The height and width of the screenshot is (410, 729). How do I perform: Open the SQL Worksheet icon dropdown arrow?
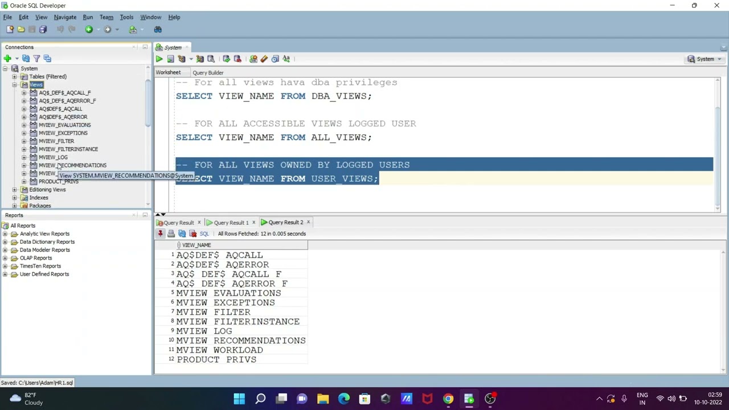point(141,30)
